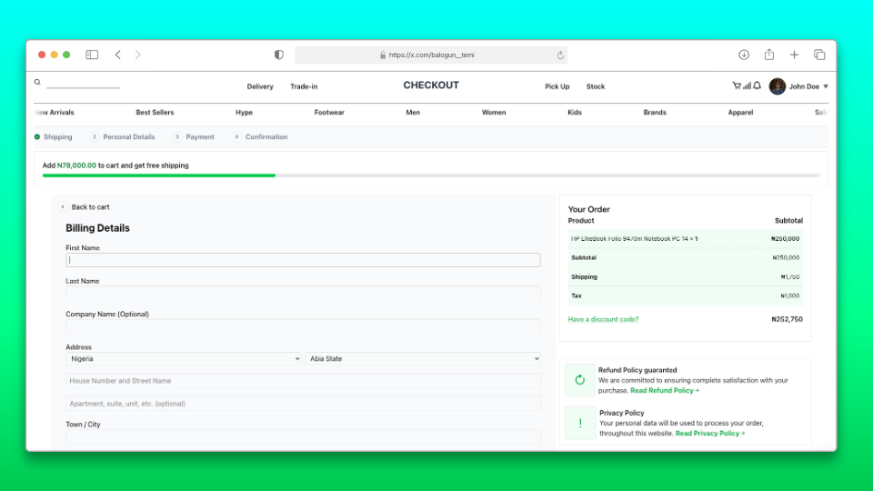Image resolution: width=873 pixels, height=491 pixels.
Task: Click the free shipping progress bar
Action: click(x=430, y=175)
